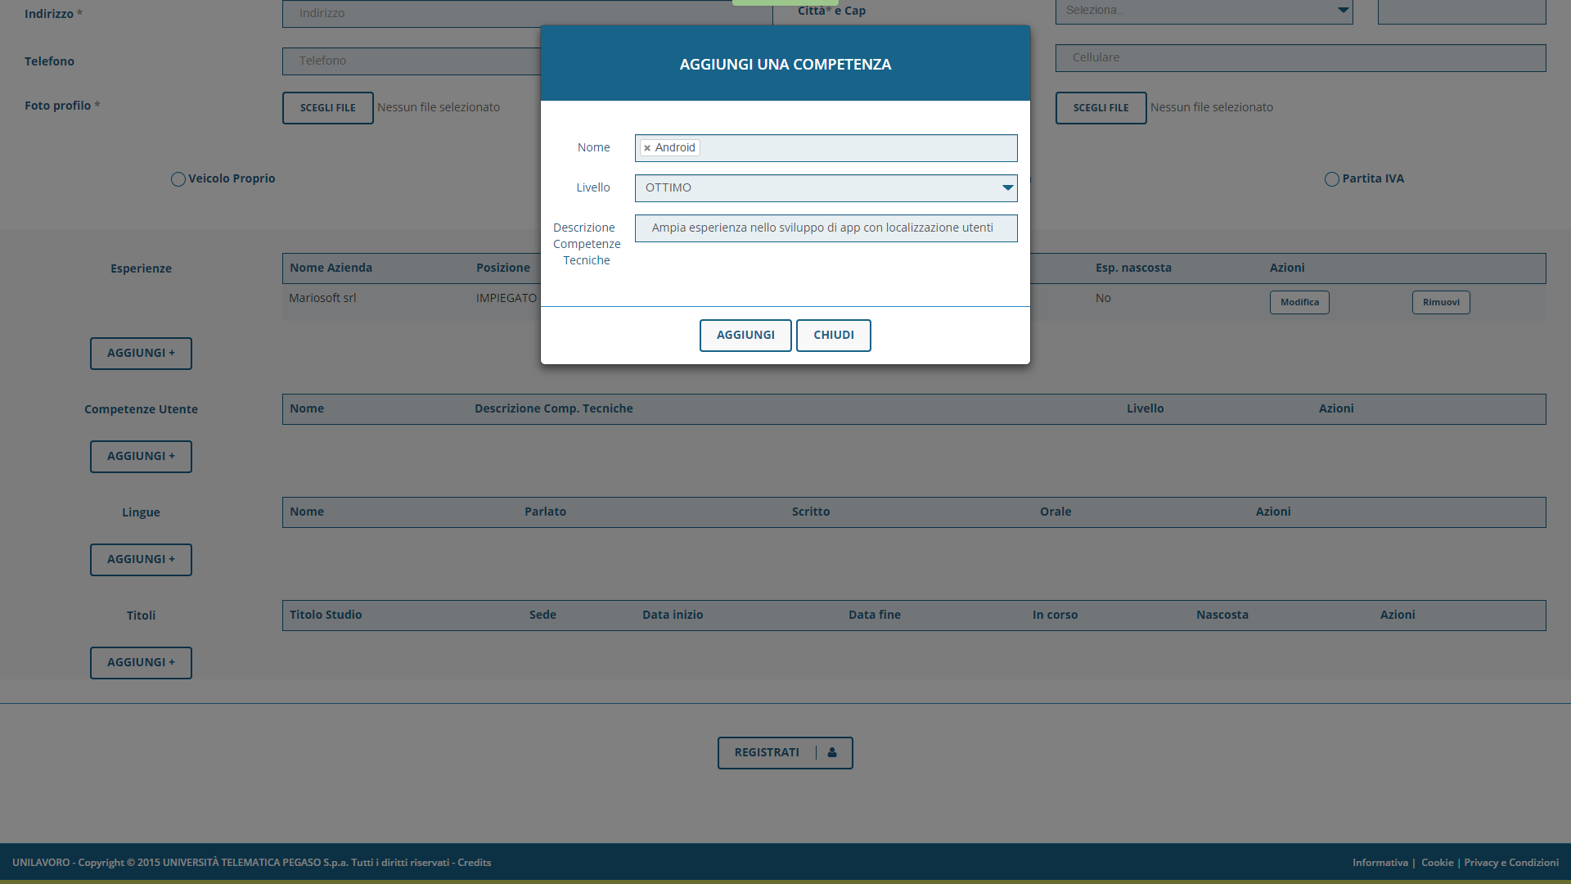This screenshot has height=884, width=1571.
Task: Open the Città Seleziona dropdown
Action: coord(1204,11)
